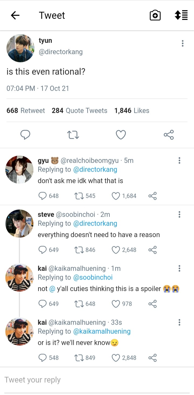View the 284 Quote Tweets list
Image resolution: width=194 pixels, height=395 pixels.
pyautogui.click(x=79, y=111)
